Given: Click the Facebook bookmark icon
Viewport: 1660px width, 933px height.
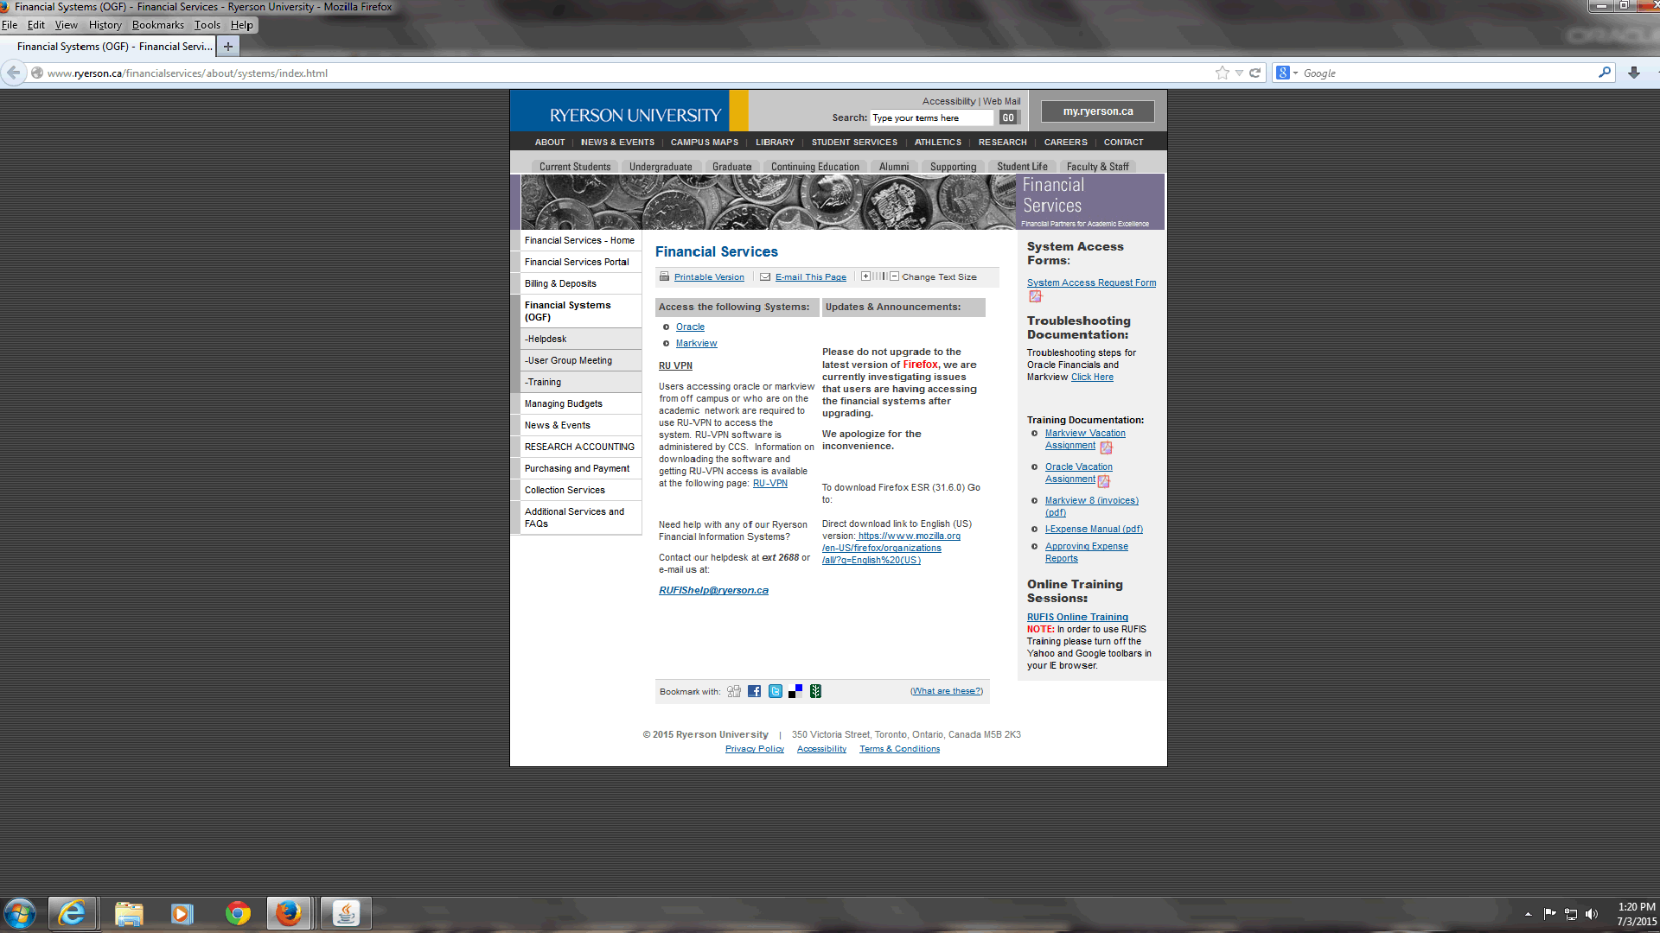Looking at the screenshot, I should [754, 691].
